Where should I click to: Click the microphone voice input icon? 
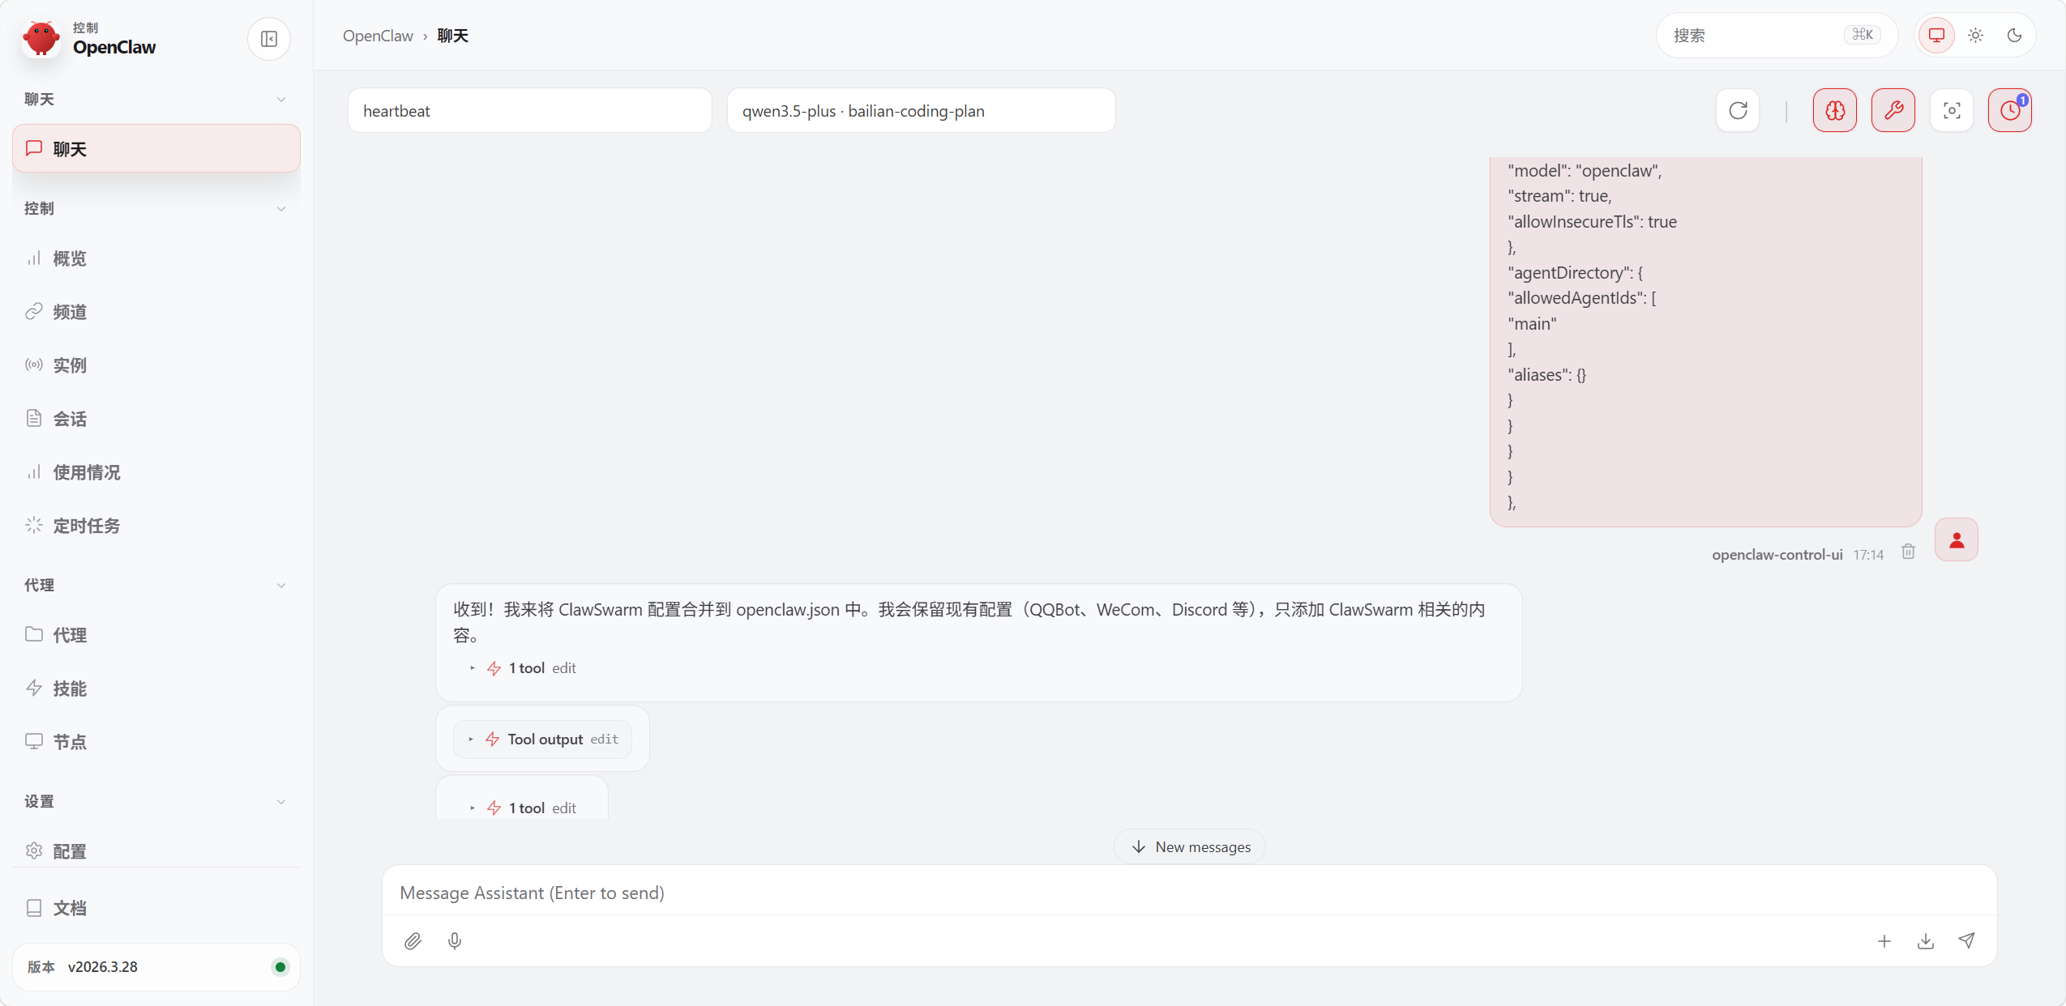[455, 941]
